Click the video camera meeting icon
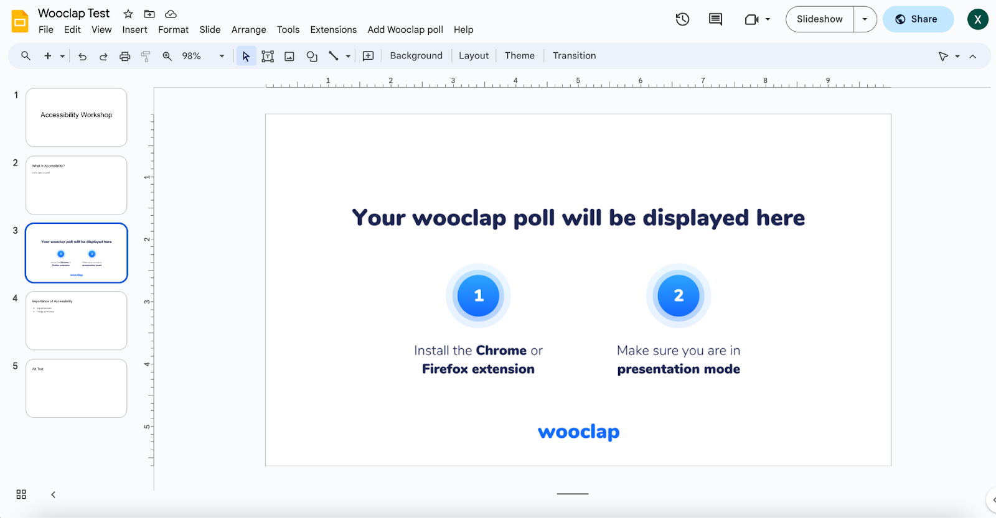The height and width of the screenshot is (518, 996). pos(751,19)
